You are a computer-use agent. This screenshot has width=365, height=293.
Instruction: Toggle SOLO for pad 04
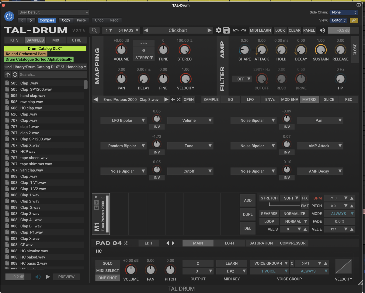[x=108, y=264]
